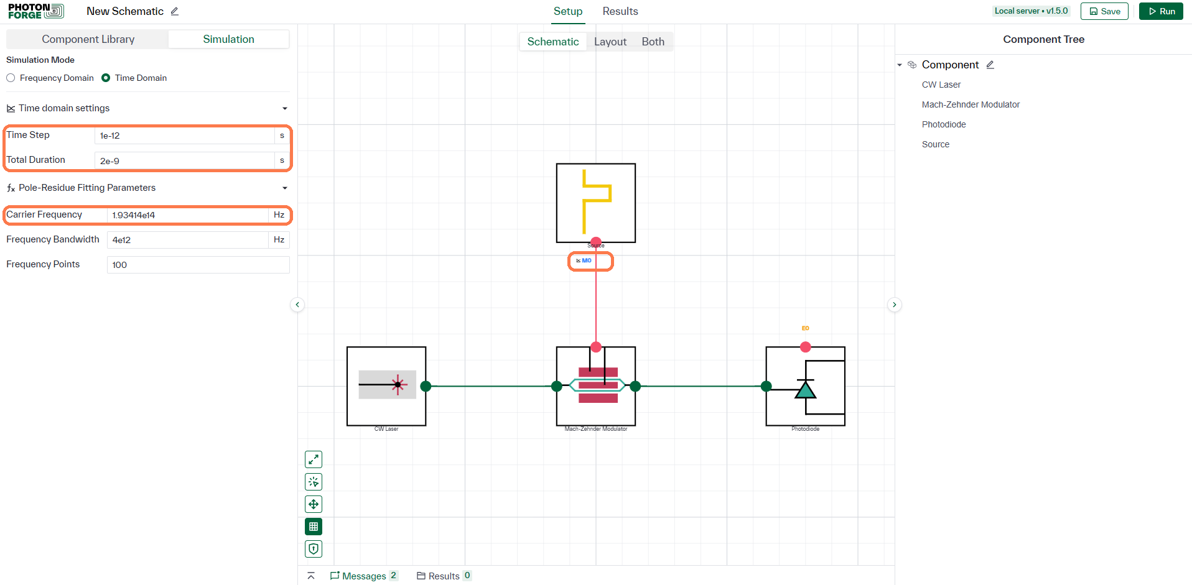Collapse the Component tree node
Image resolution: width=1192 pixels, height=585 pixels.
pos(900,65)
